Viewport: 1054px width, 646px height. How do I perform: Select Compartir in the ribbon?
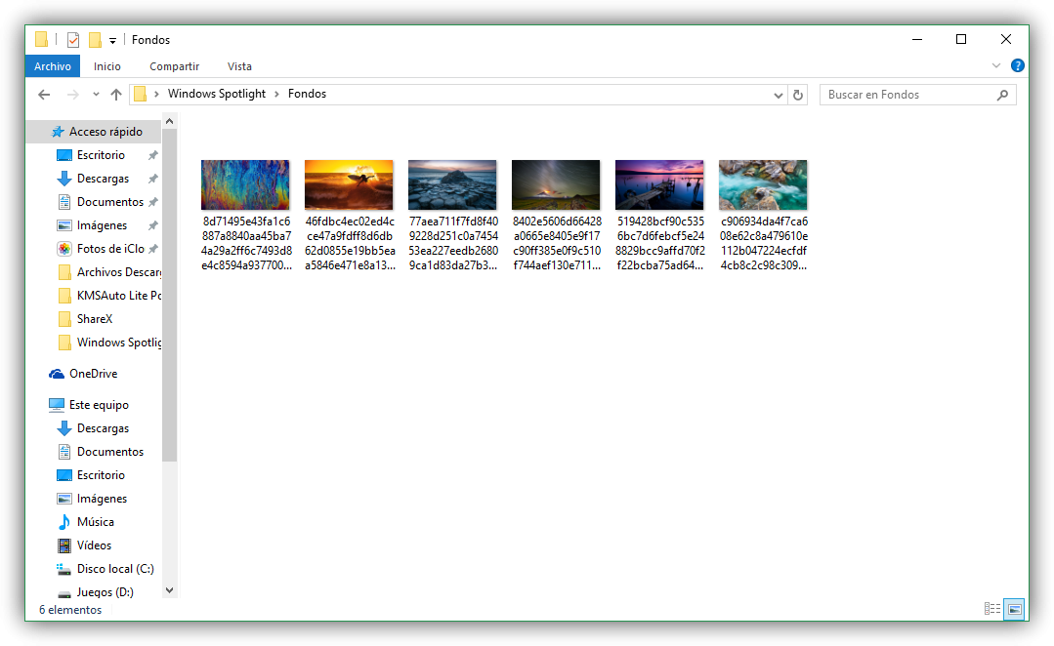(174, 65)
